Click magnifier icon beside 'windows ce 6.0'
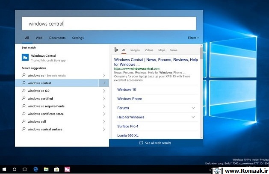Screen dimensions: 269x174 click(x=24, y=91)
